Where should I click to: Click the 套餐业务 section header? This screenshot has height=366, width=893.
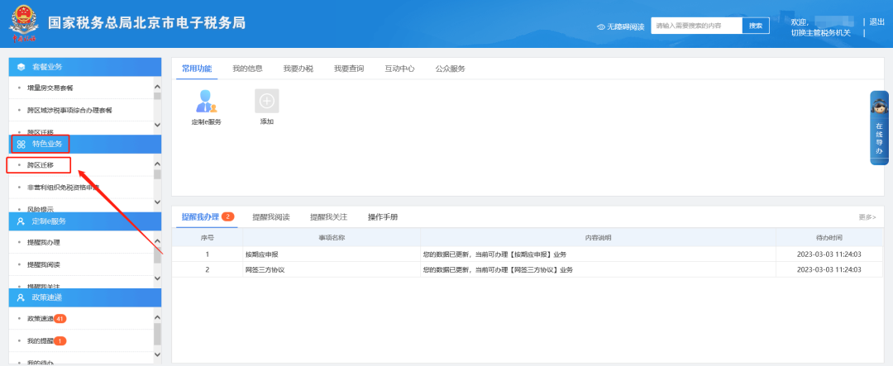click(x=85, y=67)
